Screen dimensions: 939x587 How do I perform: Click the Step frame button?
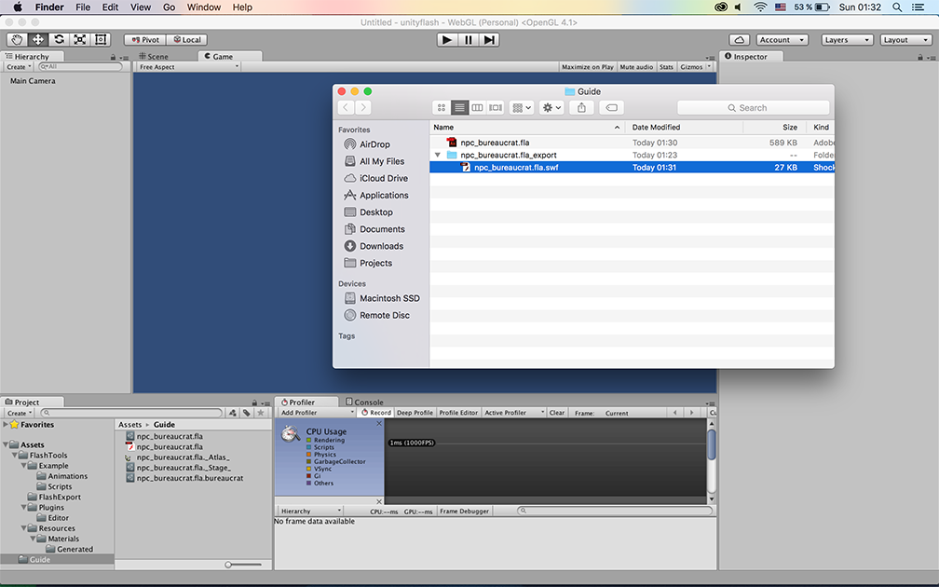[490, 40]
